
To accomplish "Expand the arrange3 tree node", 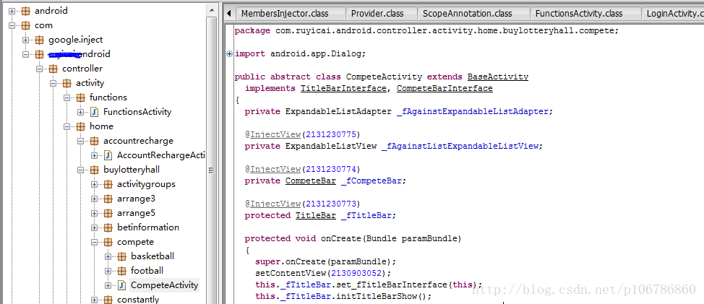I will click(x=94, y=199).
